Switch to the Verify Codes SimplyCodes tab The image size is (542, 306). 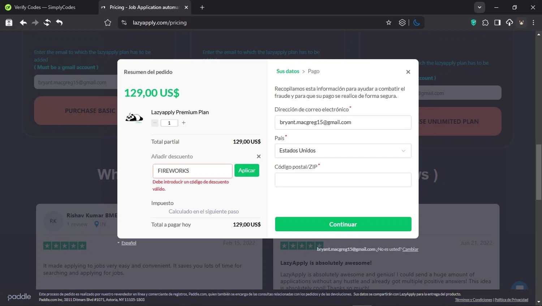[x=49, y=7]
